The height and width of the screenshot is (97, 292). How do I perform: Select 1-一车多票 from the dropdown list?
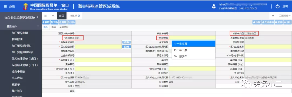tap(193, 44)
